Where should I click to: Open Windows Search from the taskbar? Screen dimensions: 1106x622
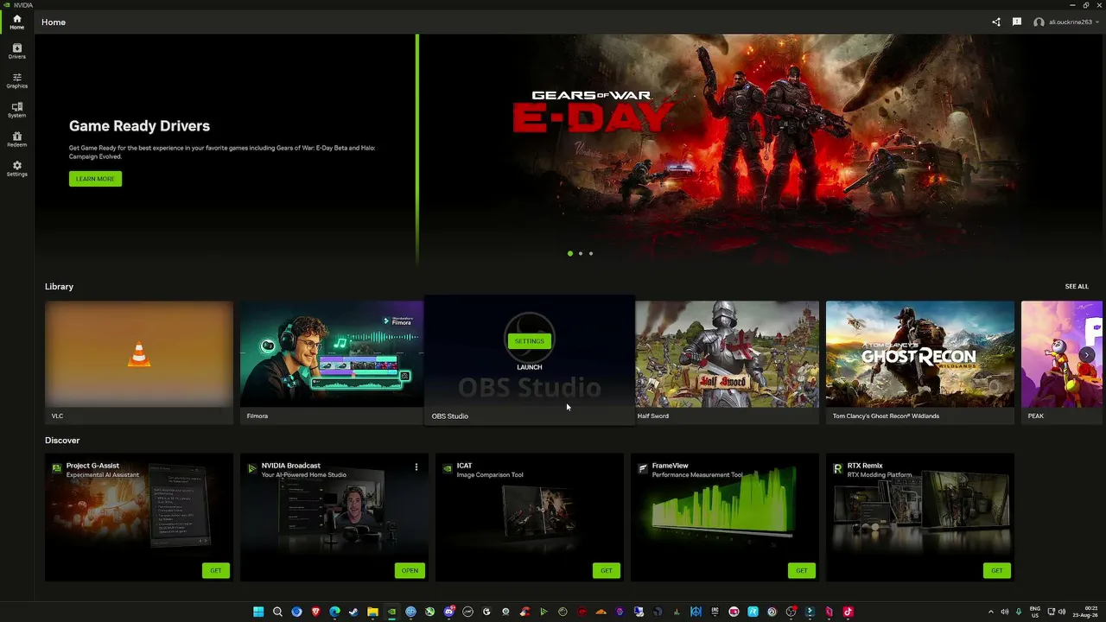pos(277,612)
